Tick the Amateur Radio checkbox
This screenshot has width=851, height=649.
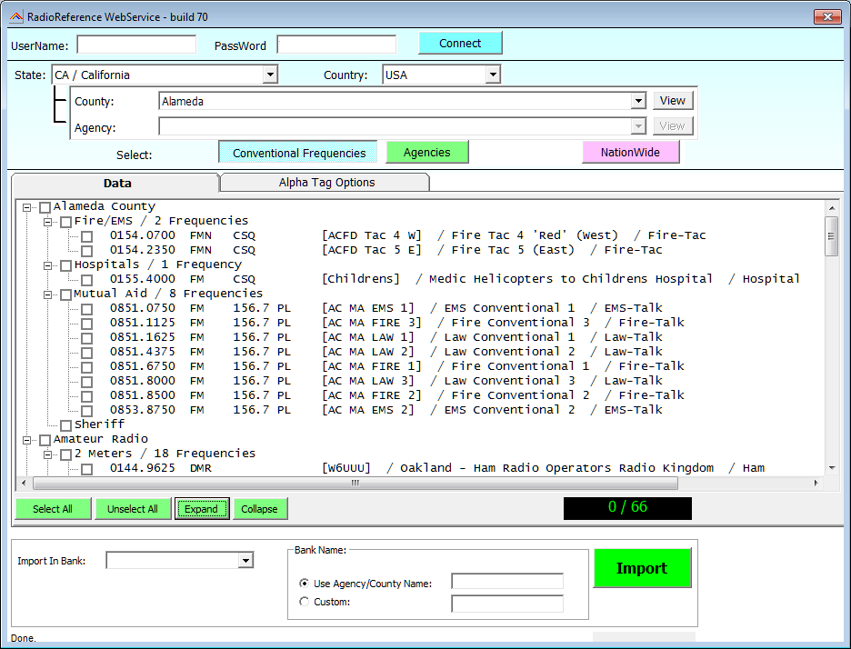pos(45,440)
